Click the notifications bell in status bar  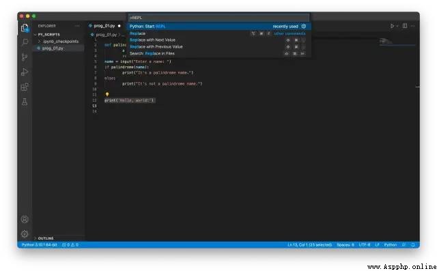pyautogui.click(x=413, y=245)
